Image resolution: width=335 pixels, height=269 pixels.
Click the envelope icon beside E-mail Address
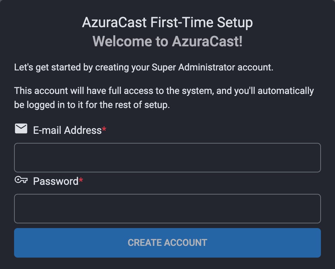[21, 128]
